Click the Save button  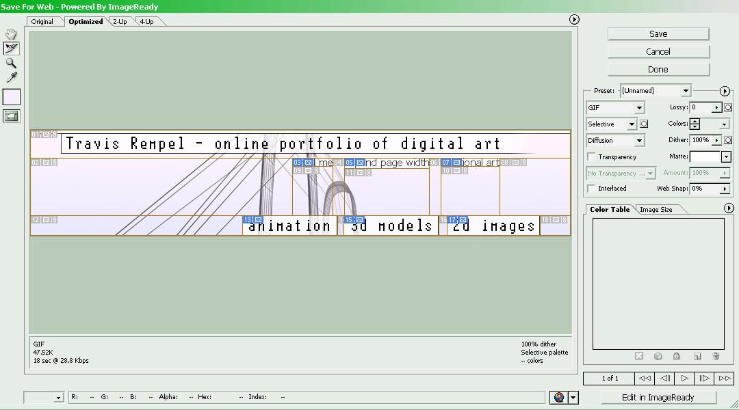click(658, 34)
